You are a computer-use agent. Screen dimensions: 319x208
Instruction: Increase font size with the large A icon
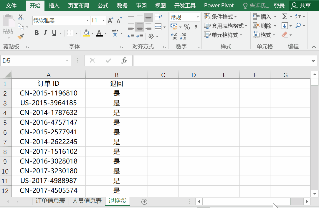[110, 21]
